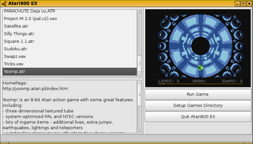The width and height of the screenshot is (253, 144).
Task: Click the description pane scroll down arrow
Action: pos(140,131)
